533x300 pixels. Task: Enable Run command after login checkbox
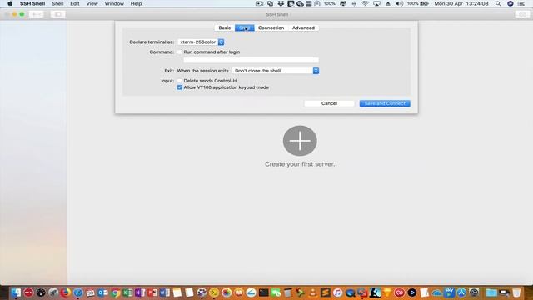[x=180, y=52]
